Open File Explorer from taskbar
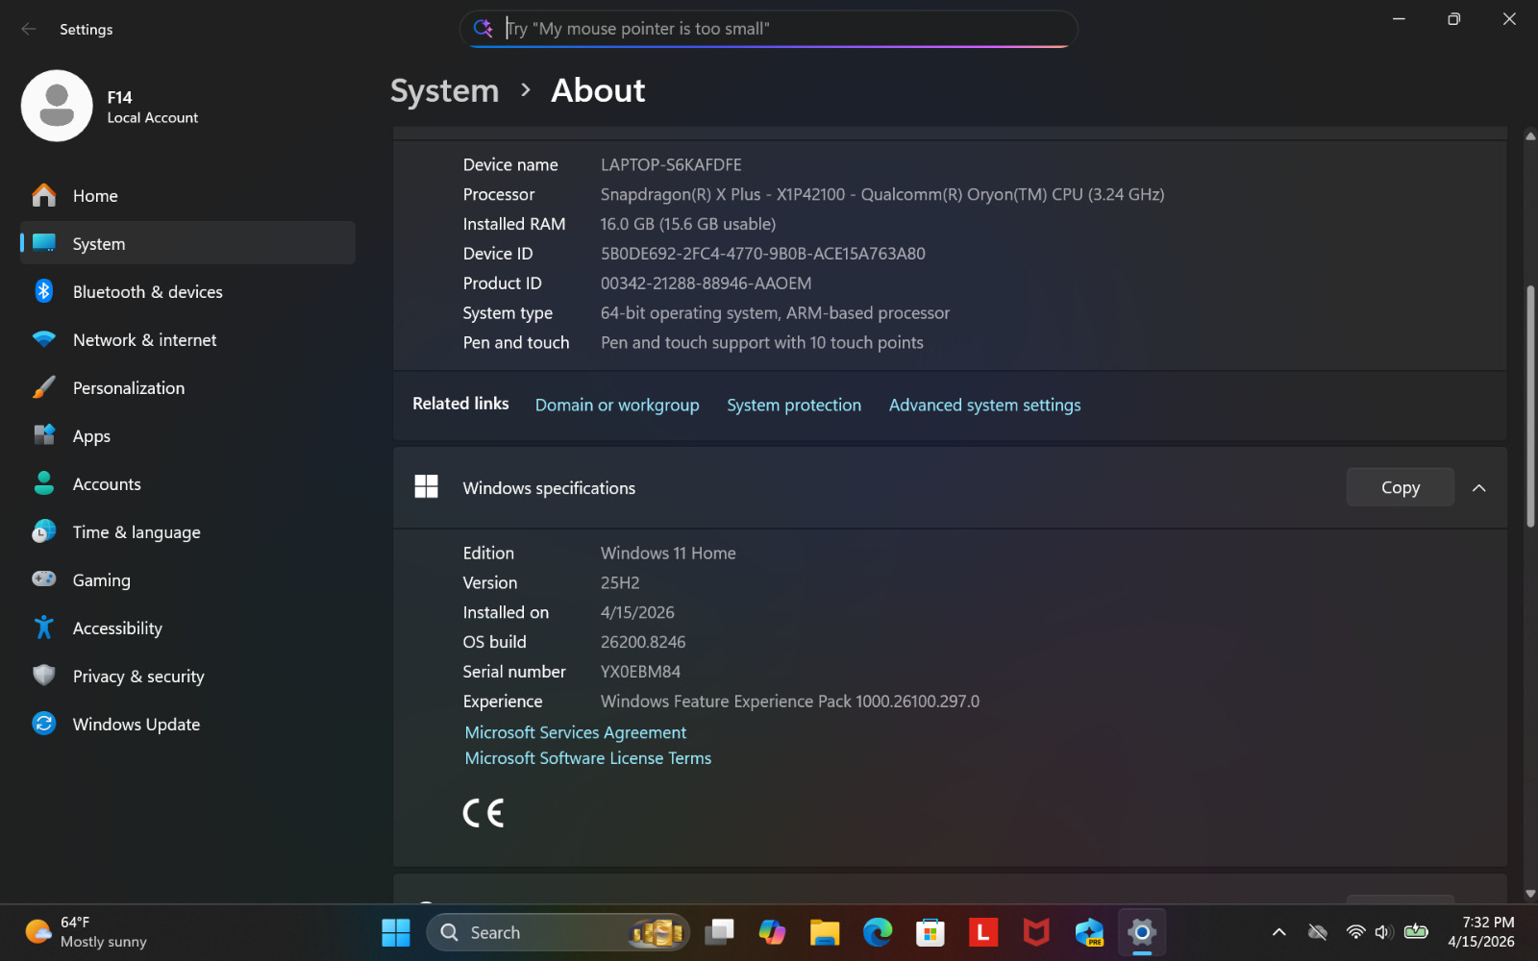 click(x=825, y=932)
